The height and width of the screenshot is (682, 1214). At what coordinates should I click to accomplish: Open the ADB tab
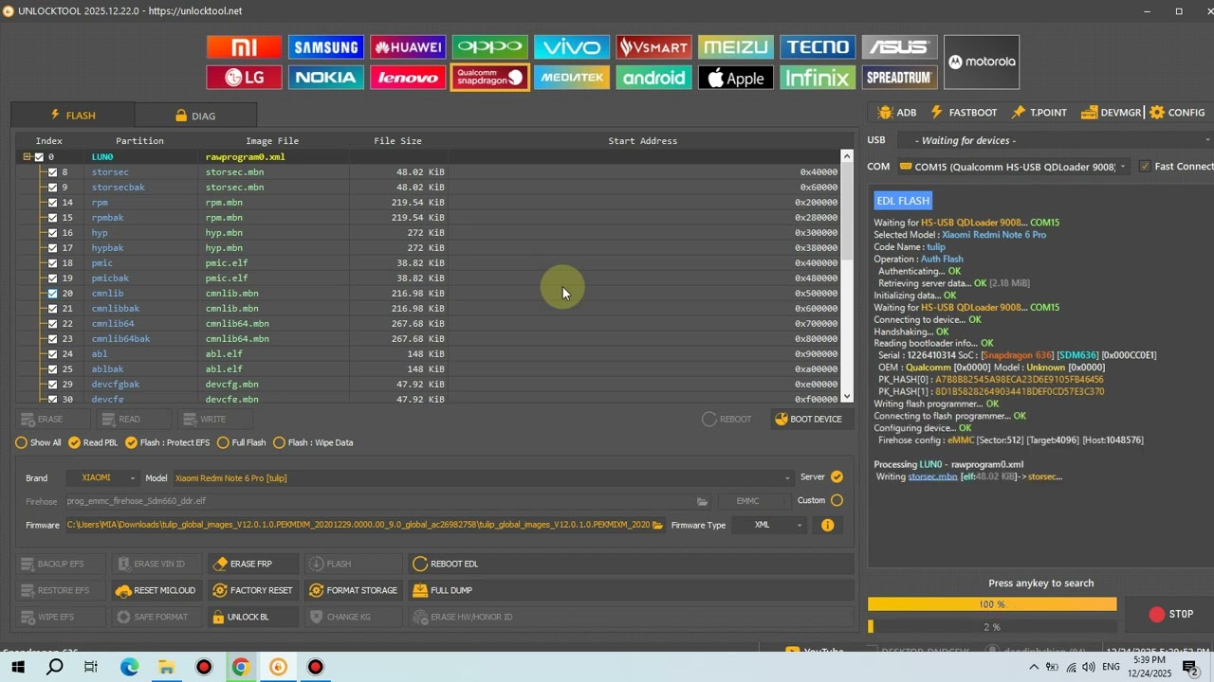897,113
